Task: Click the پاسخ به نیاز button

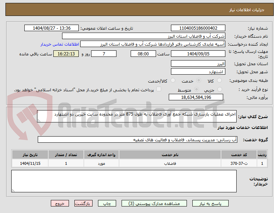Action: [210, 204]
